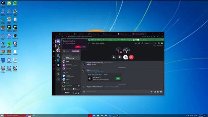Viewport: 208px width, 117px height.
Task: Toggle deafen headphones in the user panel
Action: (76, 93)
